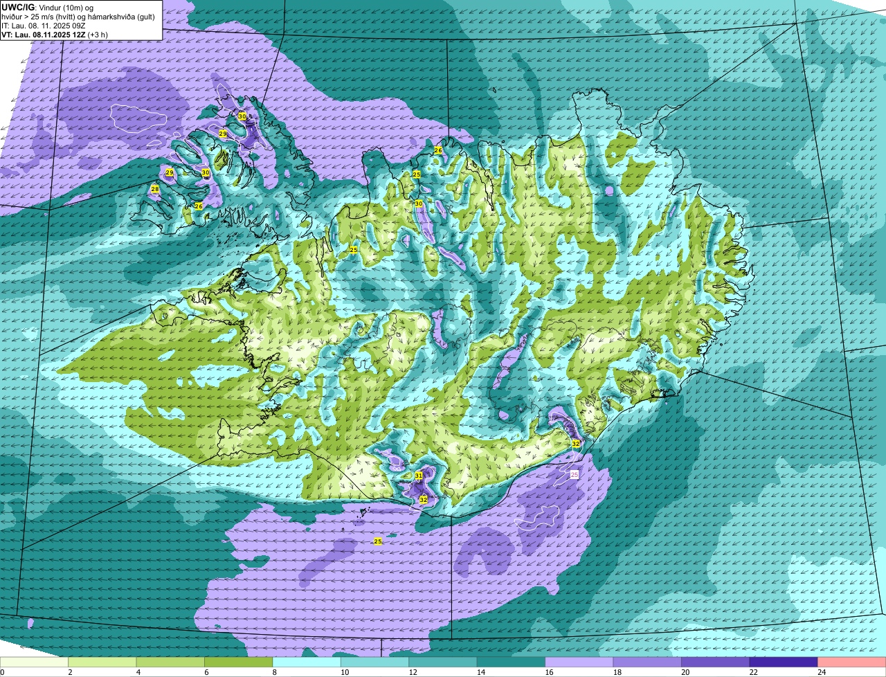Click the 20–22 m/s violet legend swatch

(716, 662)
